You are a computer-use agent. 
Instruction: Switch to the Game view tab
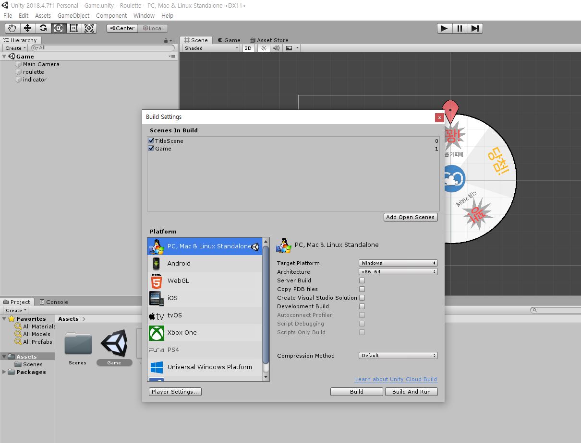229,40
